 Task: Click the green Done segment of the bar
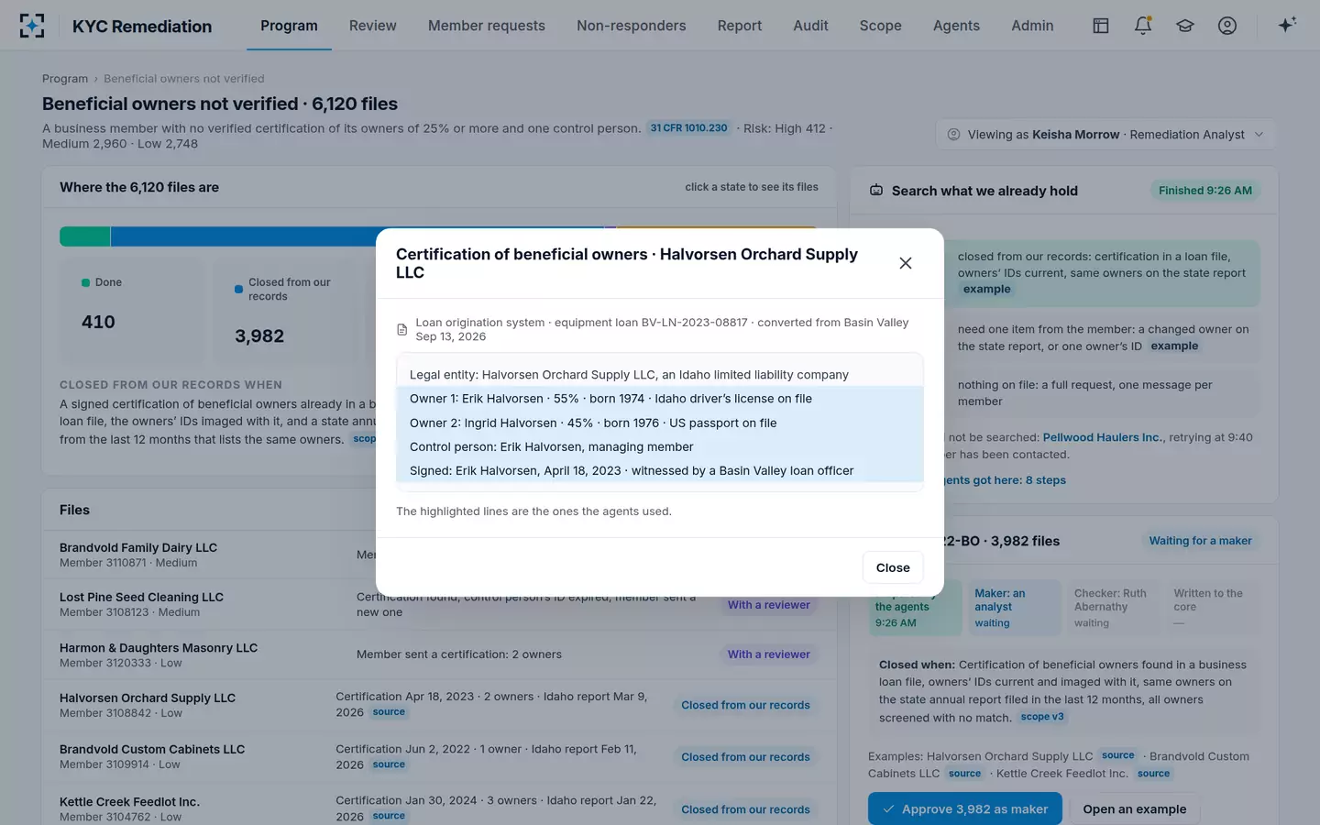point(84,236)
